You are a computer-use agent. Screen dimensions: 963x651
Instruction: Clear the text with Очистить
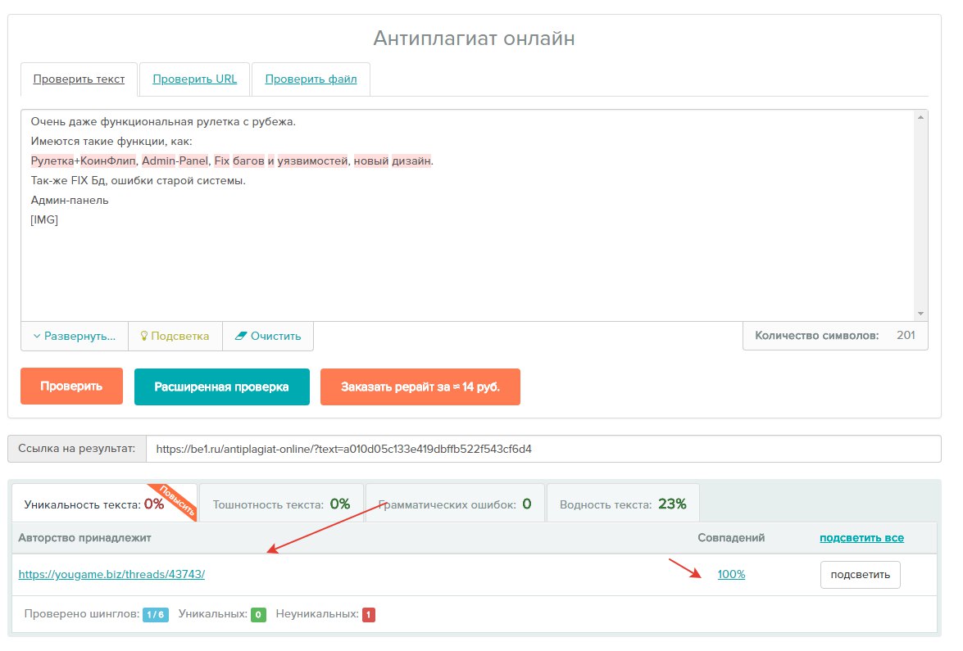[x=268, y=337]
